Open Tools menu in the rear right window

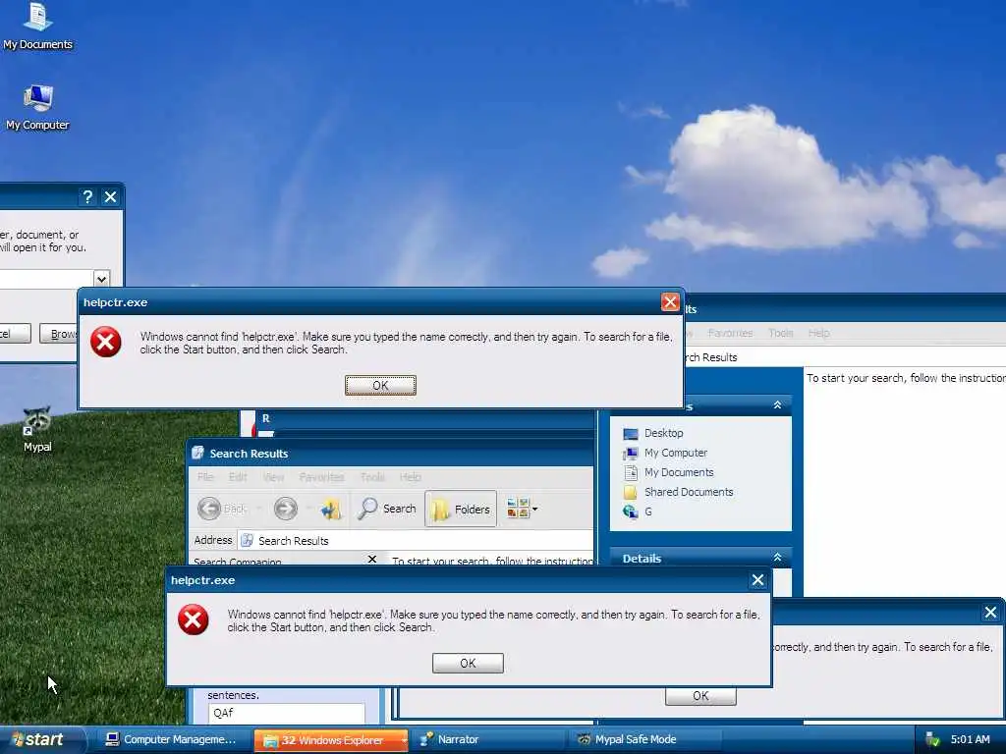[781, 333]
